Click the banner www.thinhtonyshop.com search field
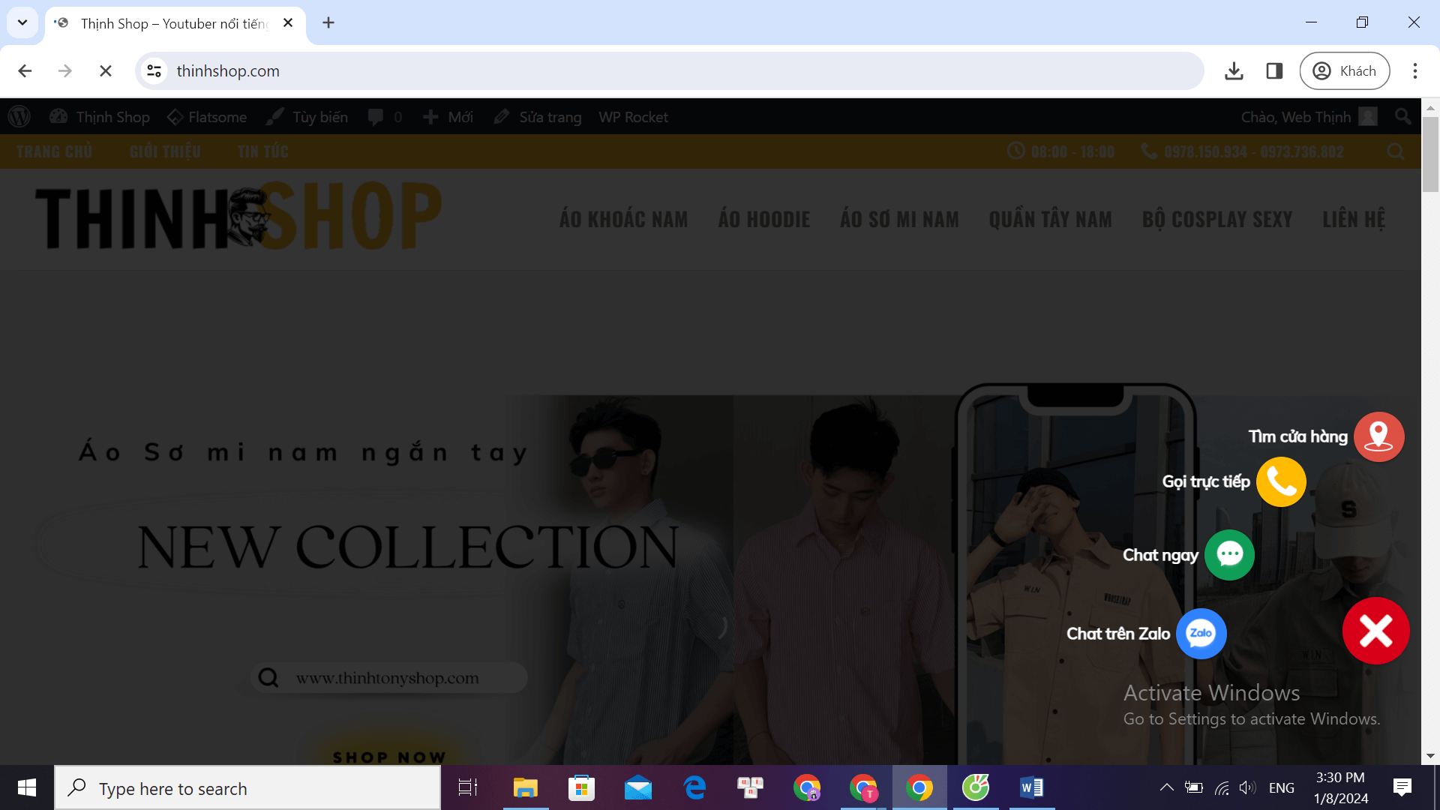 [389, 678]
